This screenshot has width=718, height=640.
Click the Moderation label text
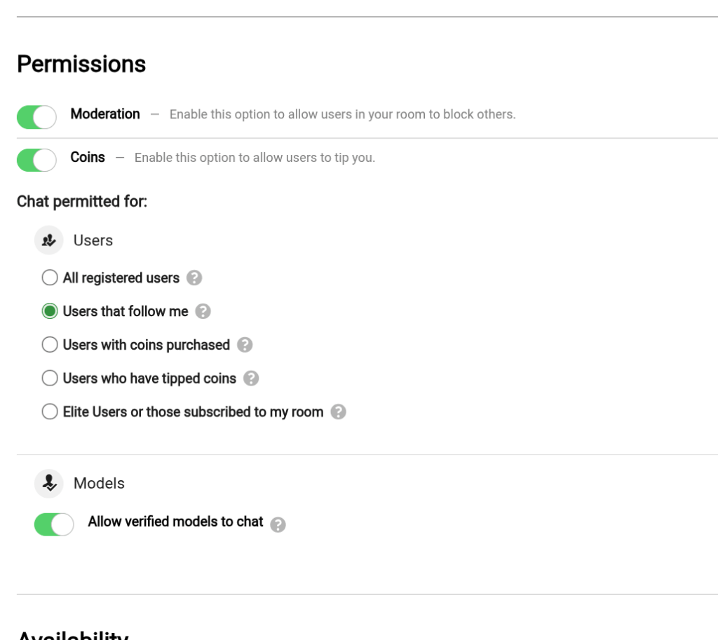(105, 114)
